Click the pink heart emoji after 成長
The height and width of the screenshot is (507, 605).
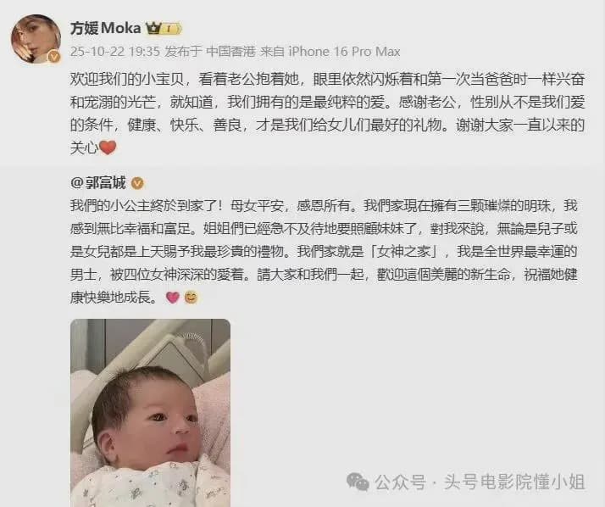(173, 298)
